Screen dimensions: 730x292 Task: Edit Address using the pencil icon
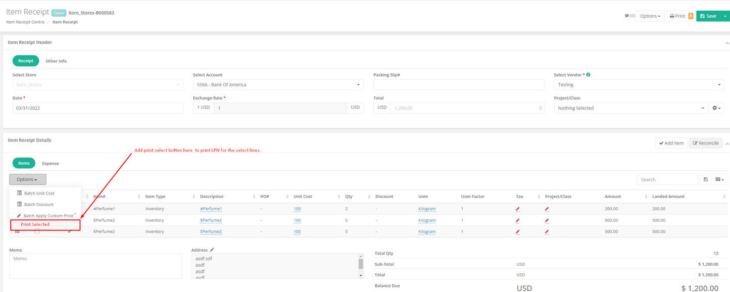212,250
